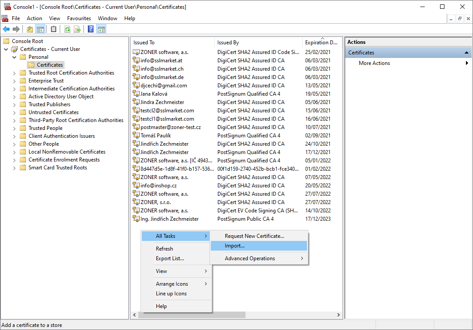The width and height of the screenshot is (473, 330).
Task: Click the 14/10/2022 expiration date cell
Action: click(318, 211)
